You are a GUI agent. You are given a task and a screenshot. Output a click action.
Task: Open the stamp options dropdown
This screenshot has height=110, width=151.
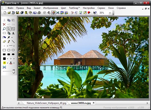point(14,63)
